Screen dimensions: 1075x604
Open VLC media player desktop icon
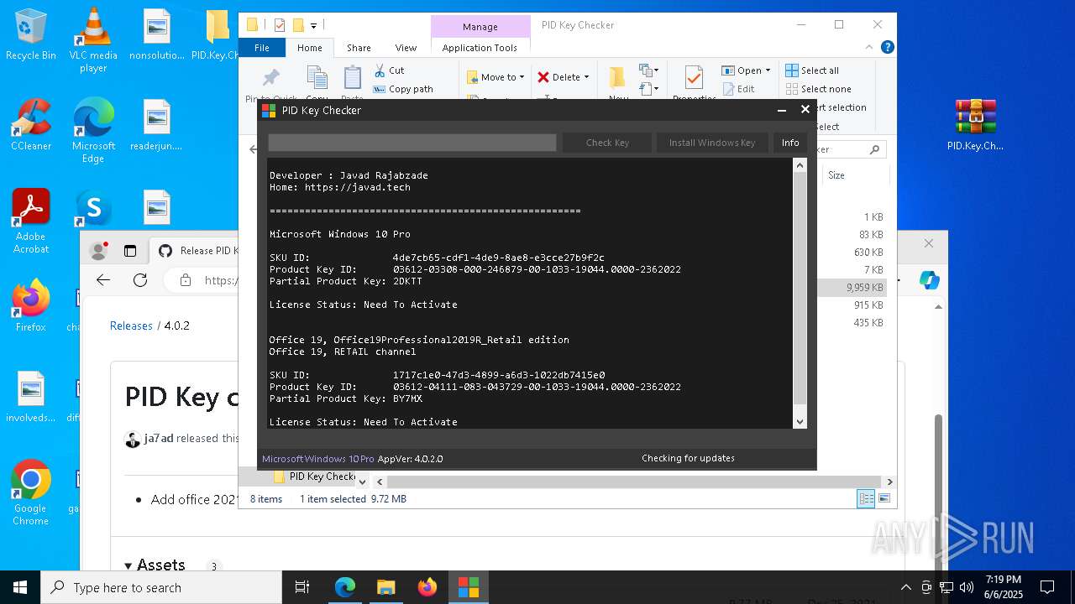point(93,39)
